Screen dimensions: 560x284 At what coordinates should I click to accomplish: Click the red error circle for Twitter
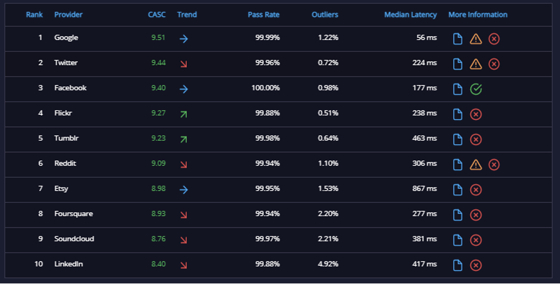[494, 64]
